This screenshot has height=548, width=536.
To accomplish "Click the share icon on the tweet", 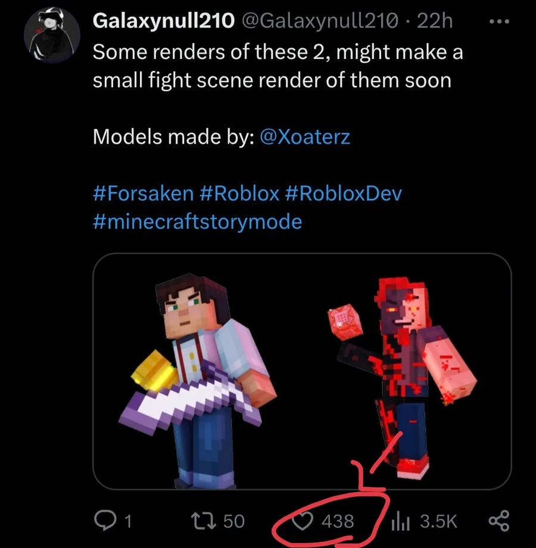I will pos(500,521).
